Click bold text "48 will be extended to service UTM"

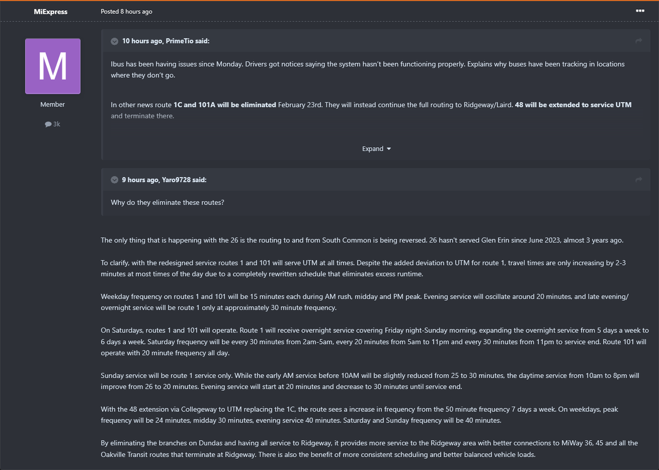(573, 105)
